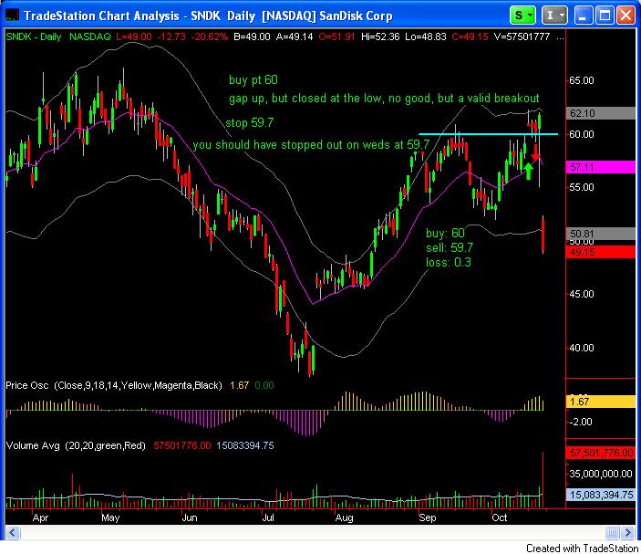Close the chart analysis window
Image resolution: width=641 pixels, height=554 pixels.
(x=625, y=16)
